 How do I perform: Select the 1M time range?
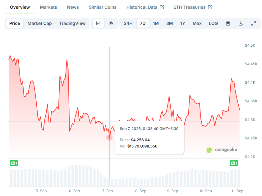pyautogui.click(x=156, y=23)
